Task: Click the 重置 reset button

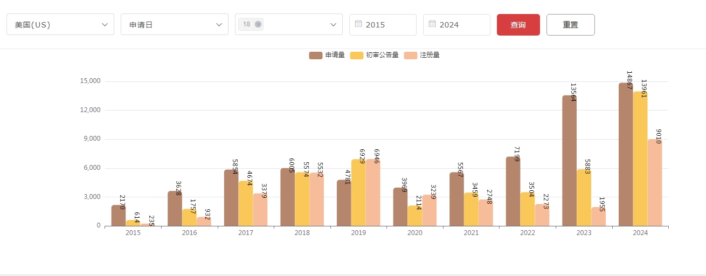Action: tap(570, 25)
